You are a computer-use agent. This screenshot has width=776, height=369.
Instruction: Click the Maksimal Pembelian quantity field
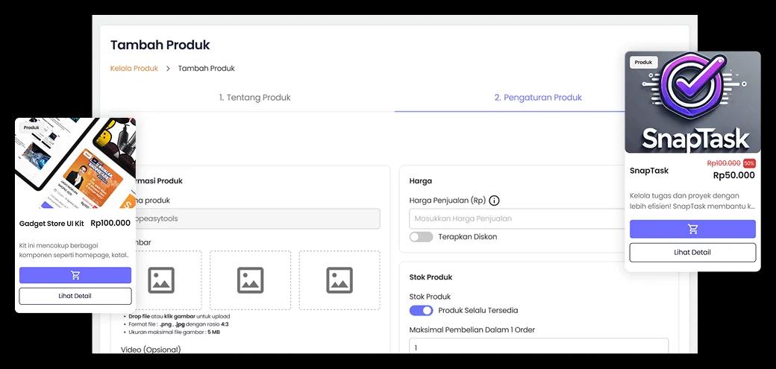[x=538, y=347]
